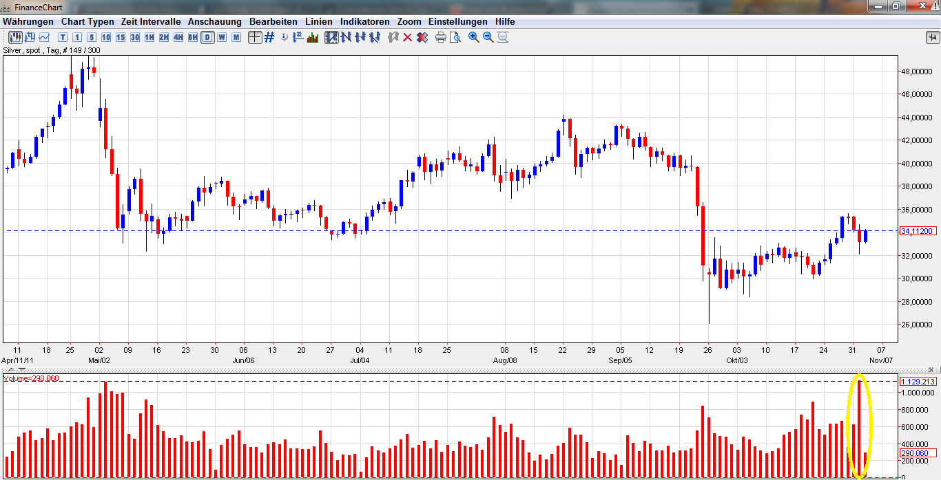Click the 290.060 volume value label on axis

(918, 453)
